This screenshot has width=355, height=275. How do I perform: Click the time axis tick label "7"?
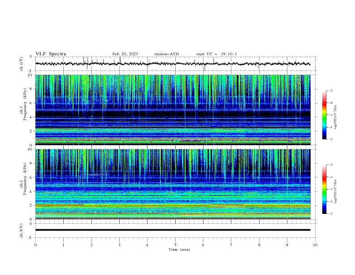231,245
